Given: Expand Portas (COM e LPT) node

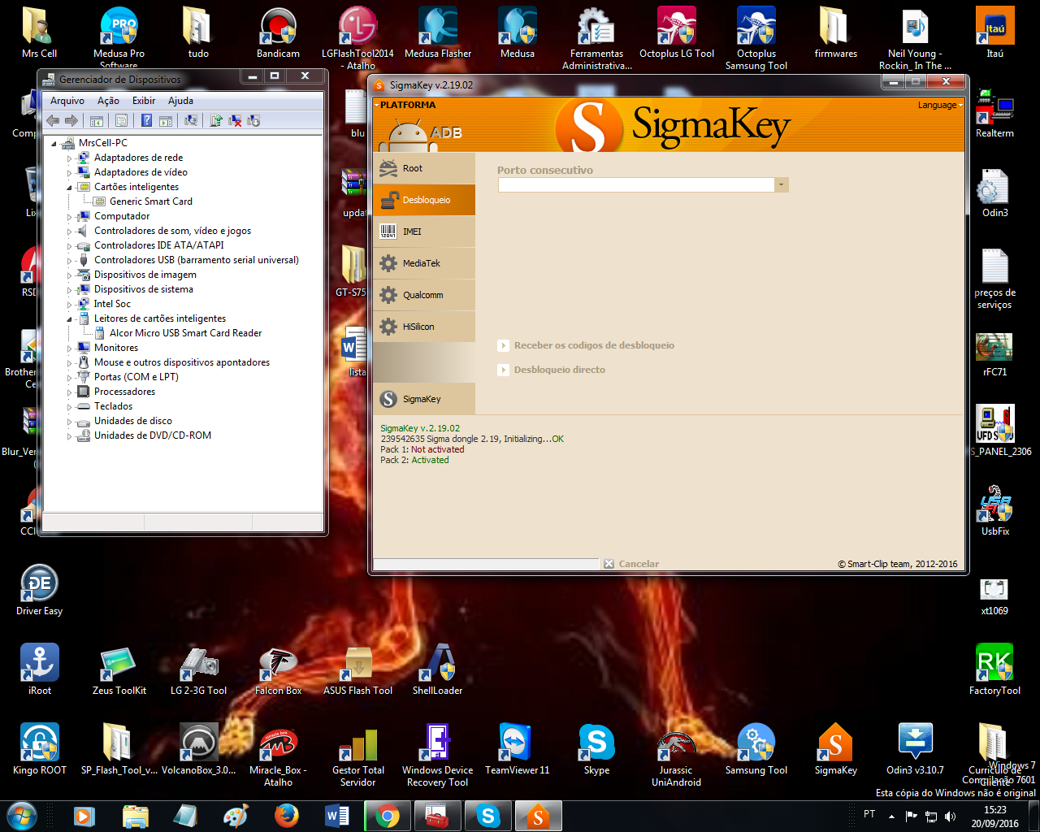Looking at the screenshot, I should click(x=70, y=378).
